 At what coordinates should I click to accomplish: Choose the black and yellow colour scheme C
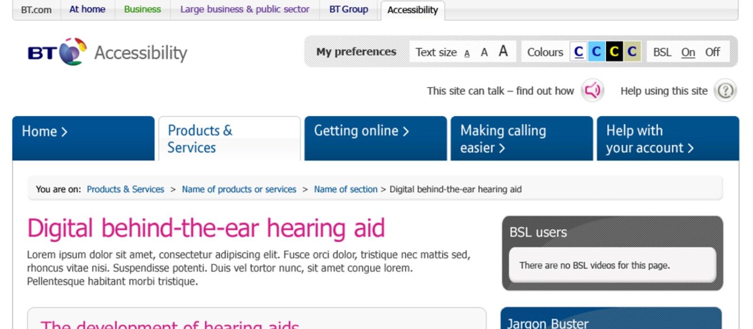pos(614,51)
